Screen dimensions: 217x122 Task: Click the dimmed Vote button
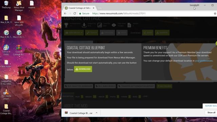click(122, 33)
